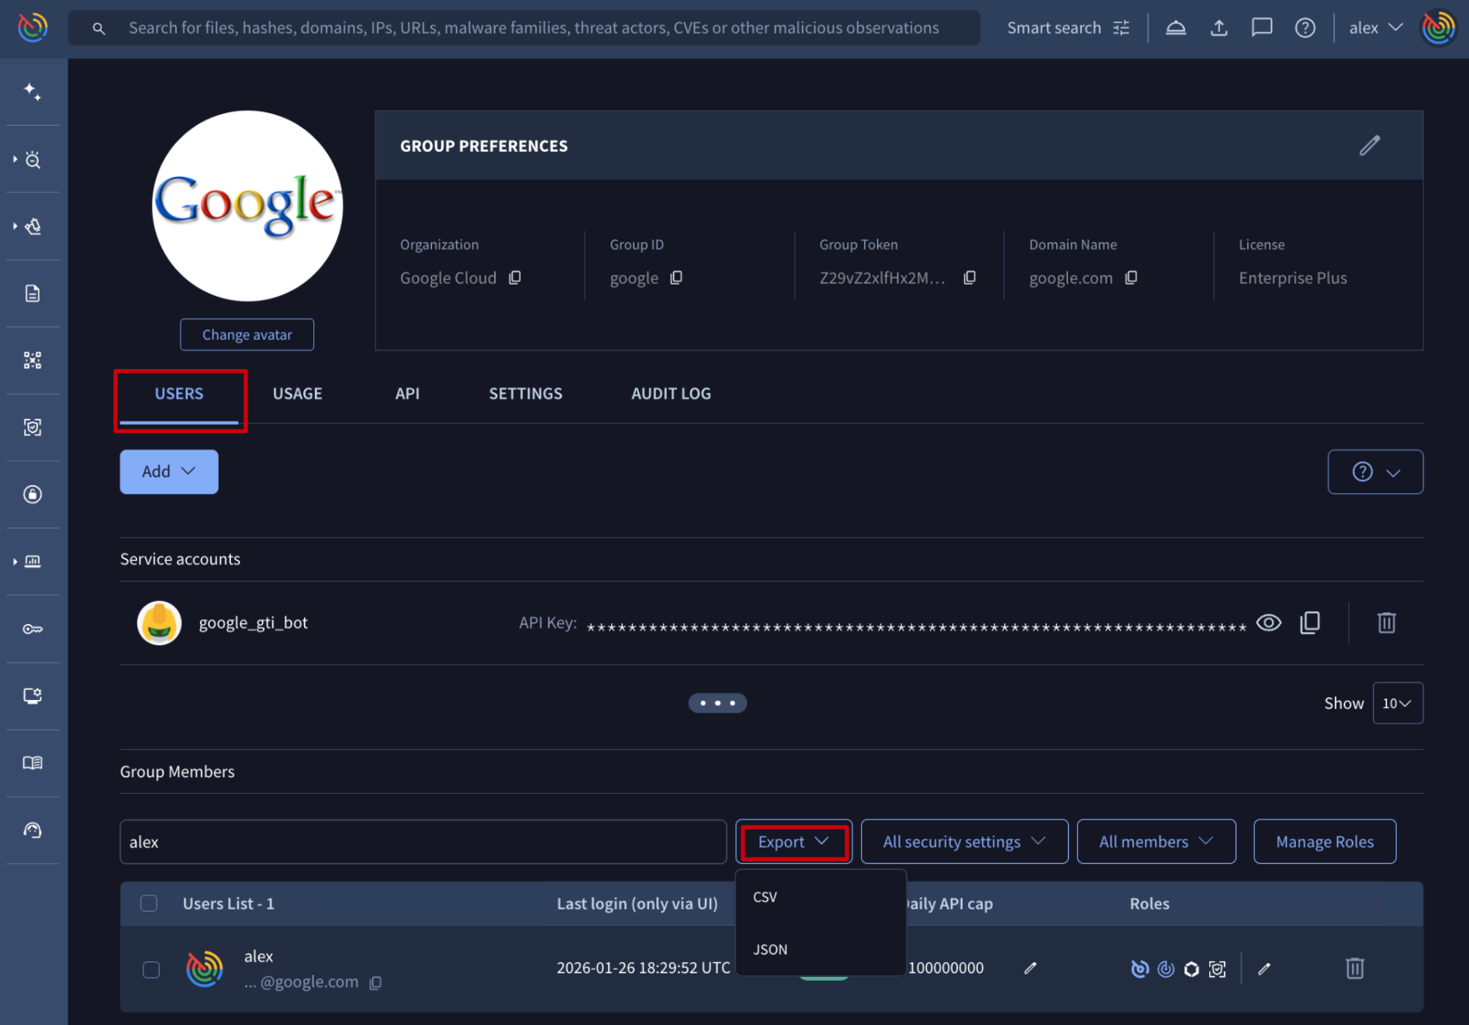This screenshot has width=1469, height=1025.
Task: Open the alex account menu
Action: [1376, 28]
